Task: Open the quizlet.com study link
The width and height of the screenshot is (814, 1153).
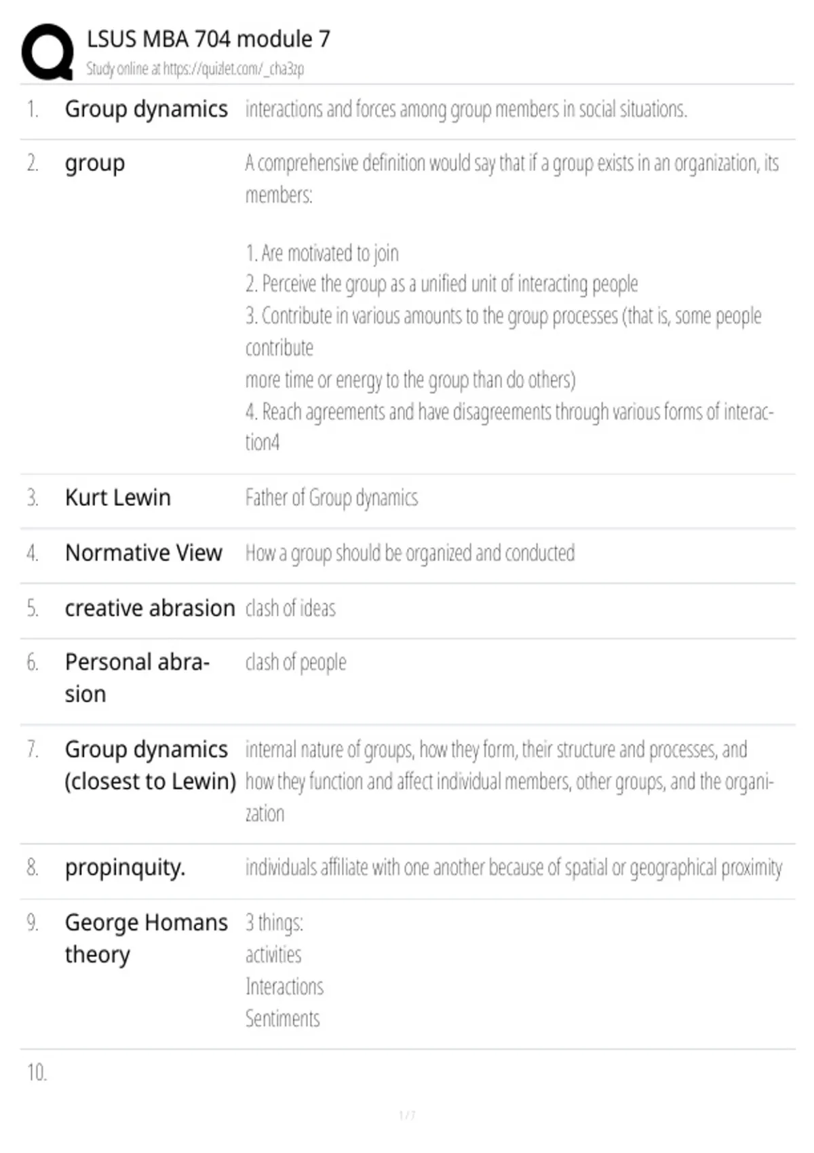Action: coord(233,69)
